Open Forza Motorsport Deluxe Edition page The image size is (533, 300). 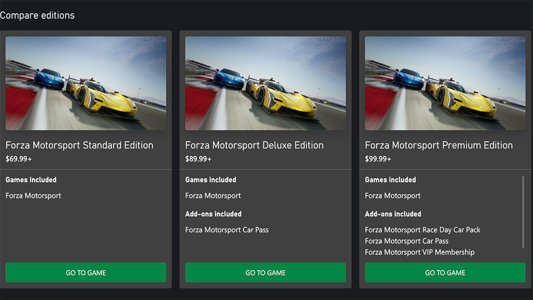[x=254, y=145]
